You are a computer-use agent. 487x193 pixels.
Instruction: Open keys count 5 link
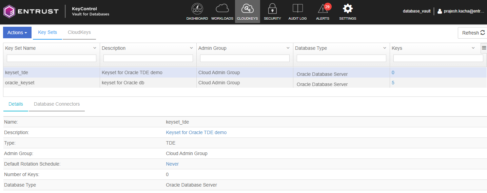[393, 83]
